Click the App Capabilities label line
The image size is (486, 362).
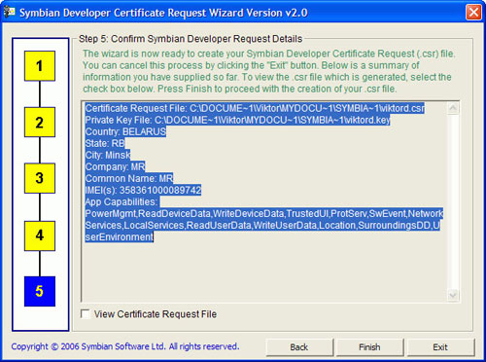[121, 201]
